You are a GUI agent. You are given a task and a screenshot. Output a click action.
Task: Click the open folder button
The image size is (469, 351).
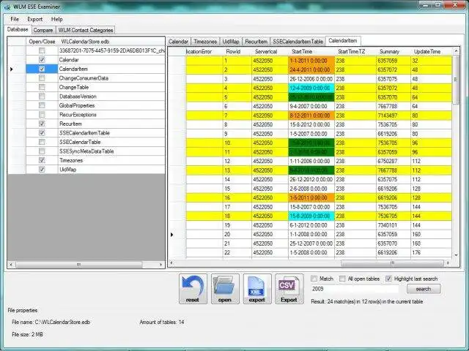click(x=225, y=289)
